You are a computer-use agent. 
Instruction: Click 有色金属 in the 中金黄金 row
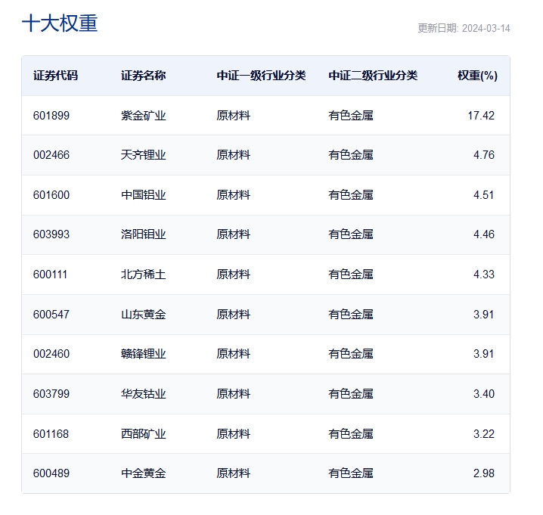(x=351, y=473)
